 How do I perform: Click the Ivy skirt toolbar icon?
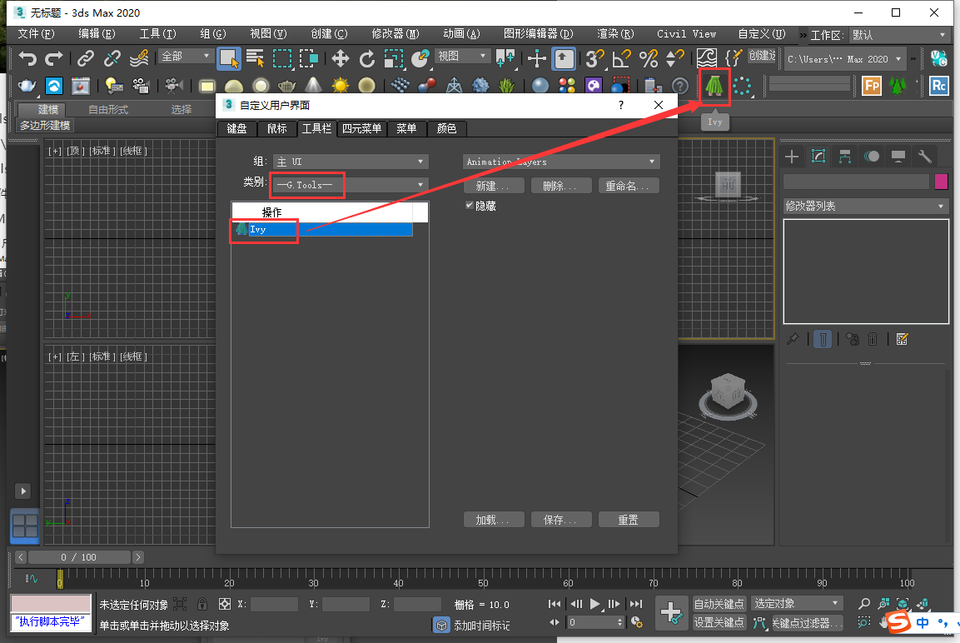(x=714, y=86)
